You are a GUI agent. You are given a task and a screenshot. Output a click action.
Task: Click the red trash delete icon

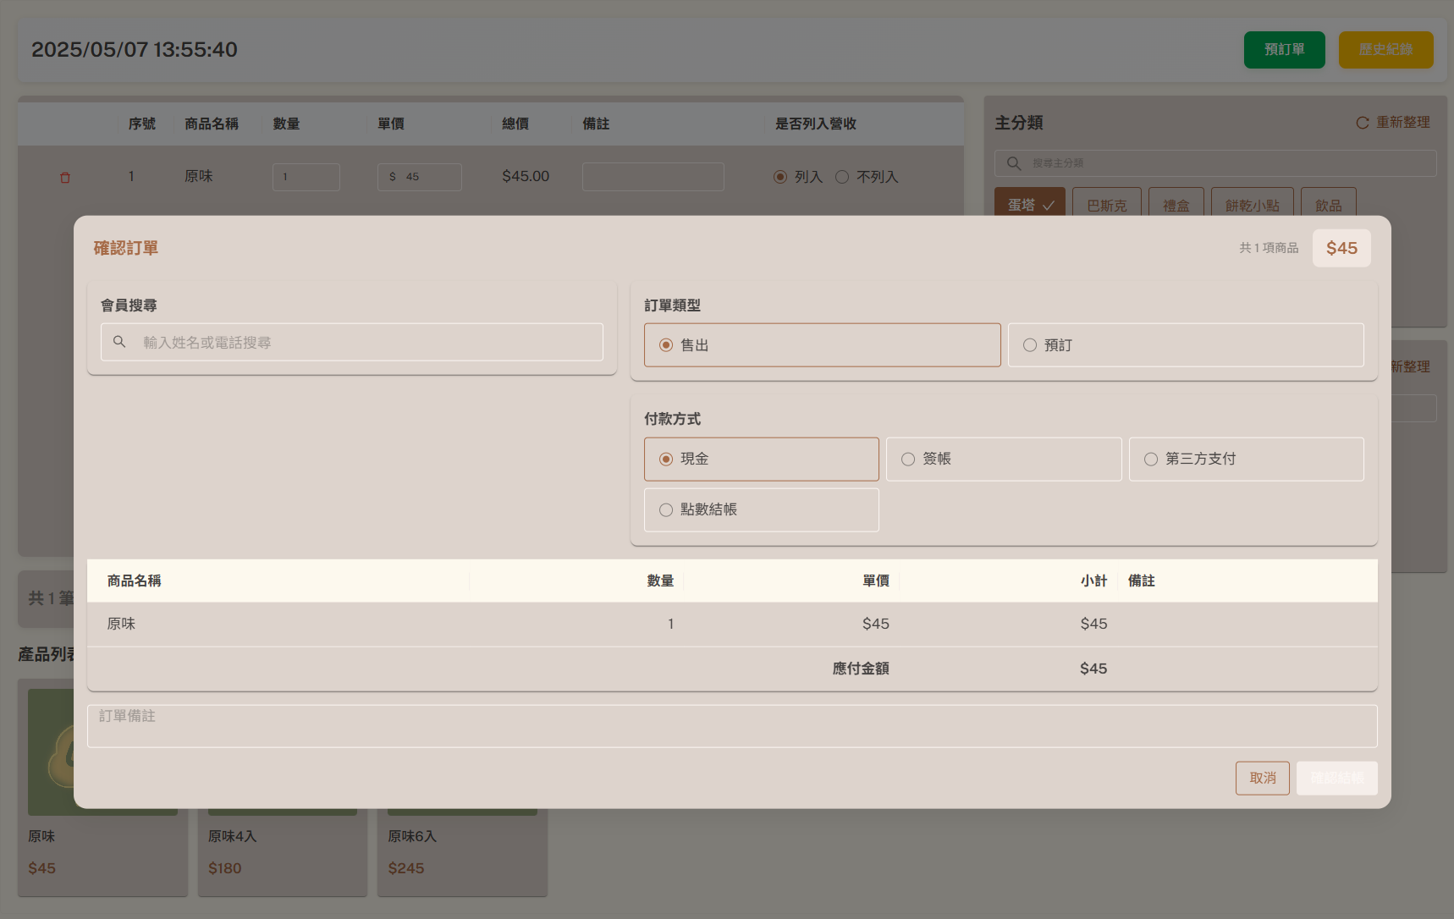pyautogui.click(x=65, y=178)
